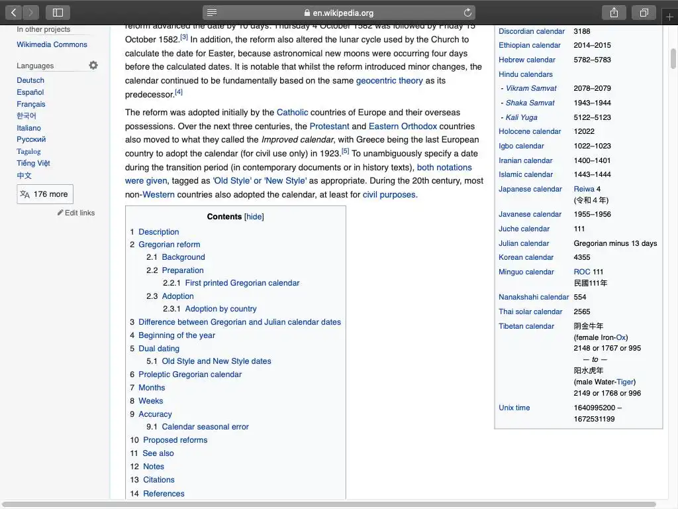
Task: Open Islamic calendar link
Action: click(525, 174)
